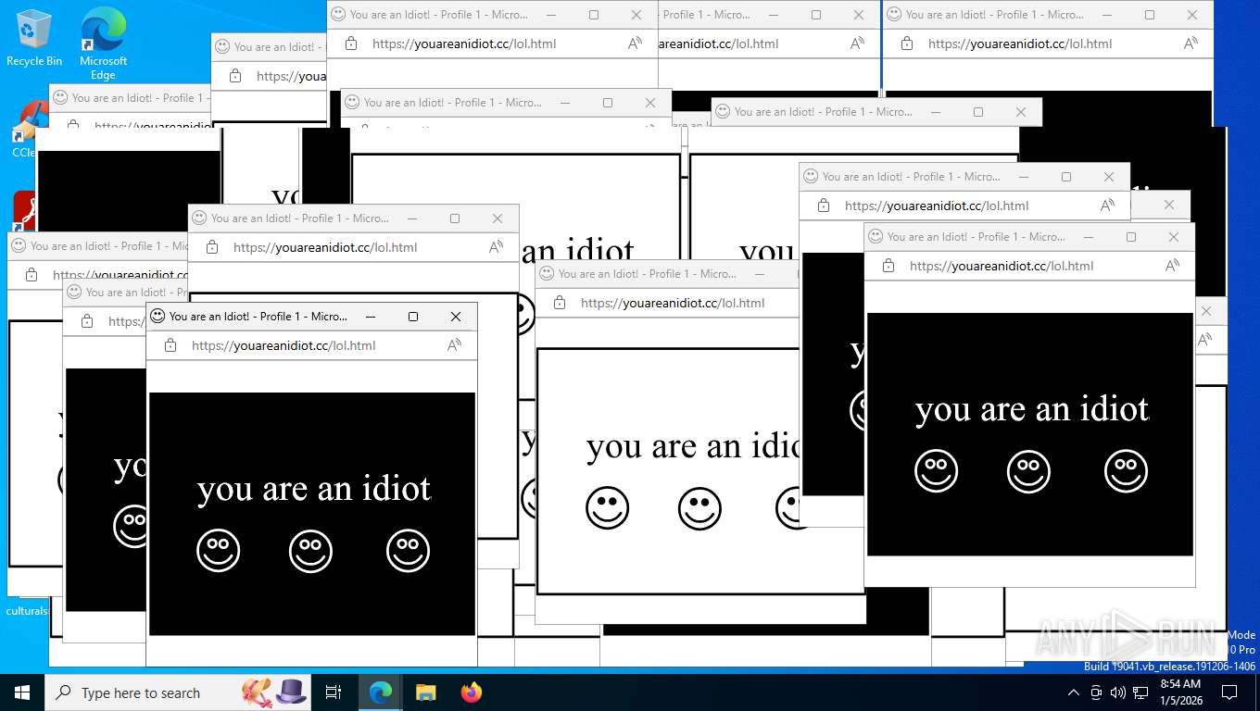Show hidden system tray icons

1074,692
